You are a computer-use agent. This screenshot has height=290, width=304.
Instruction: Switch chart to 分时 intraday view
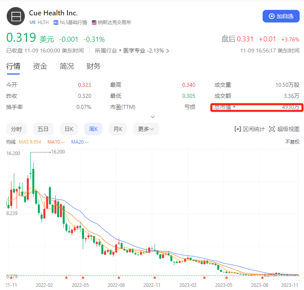click(x=16, y=129)
